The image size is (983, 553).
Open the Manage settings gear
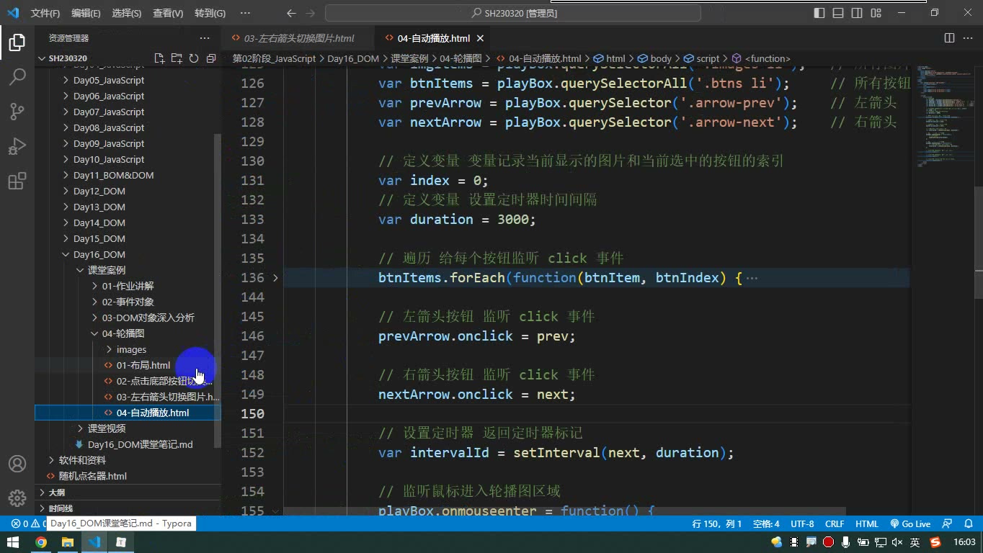(17, 498)
